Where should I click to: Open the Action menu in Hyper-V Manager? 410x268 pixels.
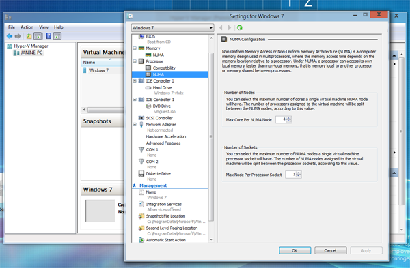click(27, 27)
